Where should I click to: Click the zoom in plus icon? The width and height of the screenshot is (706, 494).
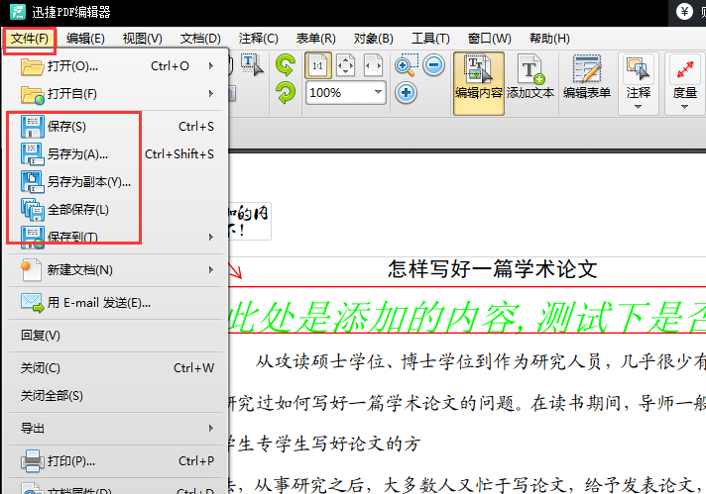tap(407, 93)
